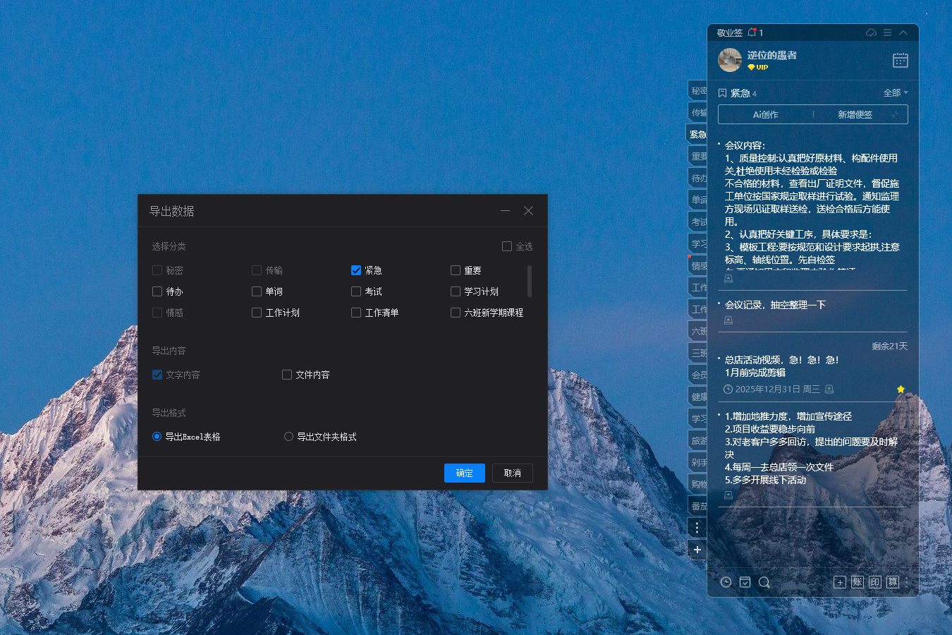The image size is (952, 635).
Task: Create a new note with the + icon
Action: point(840,581)
